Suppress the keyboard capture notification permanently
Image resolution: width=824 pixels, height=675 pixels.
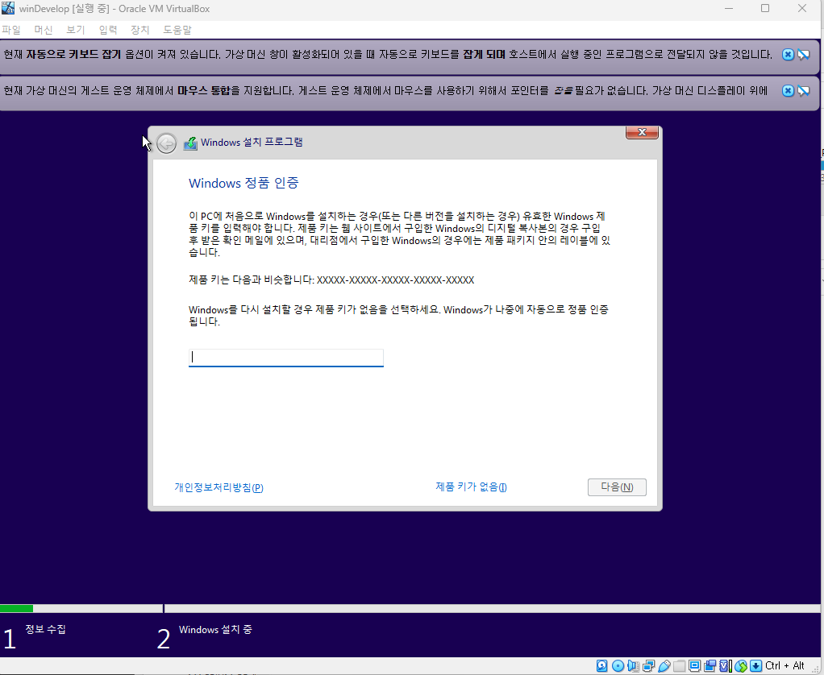804,55
